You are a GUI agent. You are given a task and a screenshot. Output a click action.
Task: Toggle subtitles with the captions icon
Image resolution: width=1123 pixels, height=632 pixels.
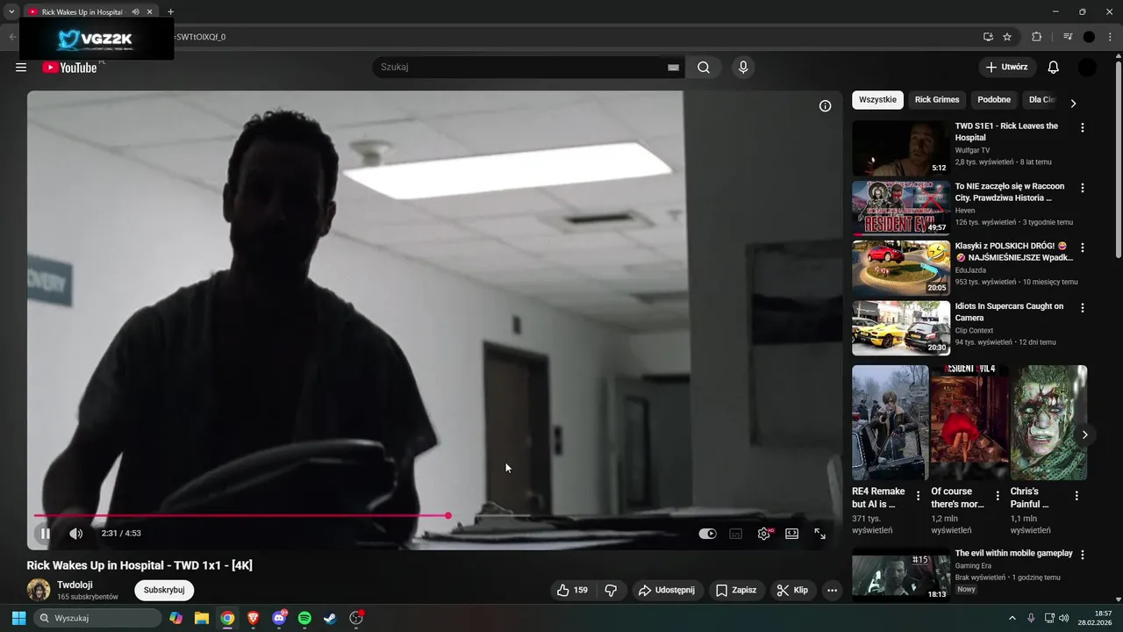tap(736, 534)
